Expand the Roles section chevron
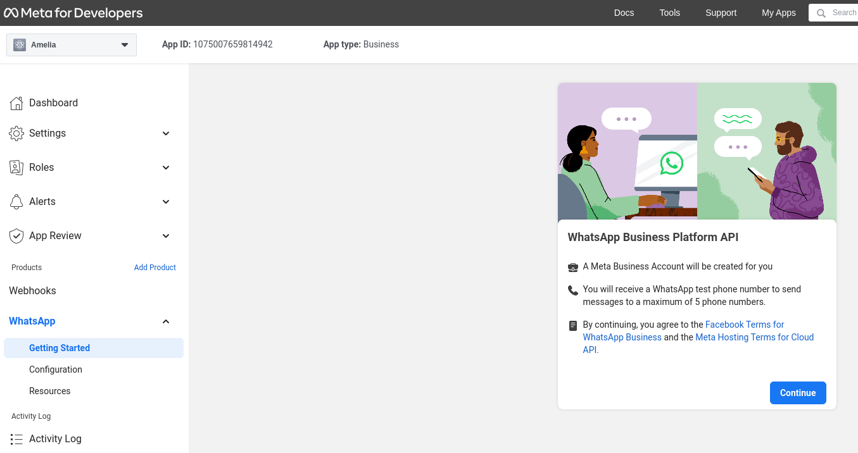This screenshot has height=453, width=858. [x=166, y=168]
